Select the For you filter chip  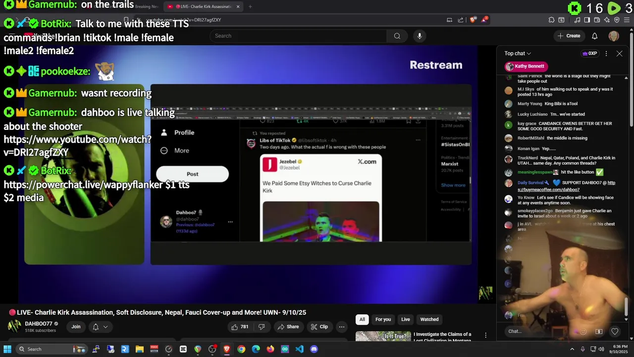click(x=383, y=319)
